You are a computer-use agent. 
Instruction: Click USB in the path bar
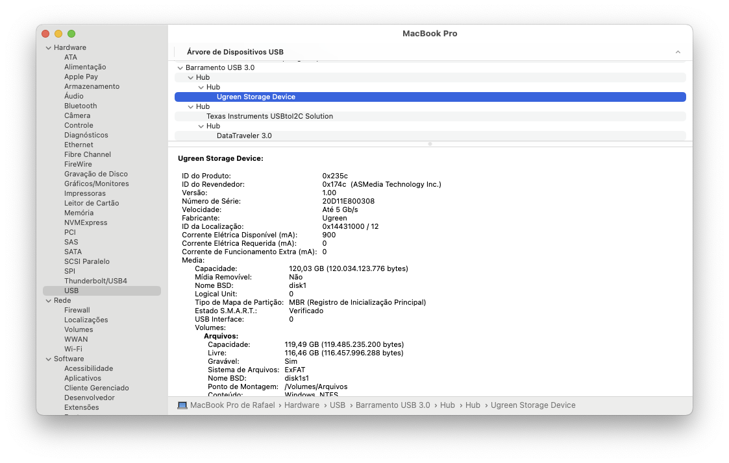click(x=338, y=405)
